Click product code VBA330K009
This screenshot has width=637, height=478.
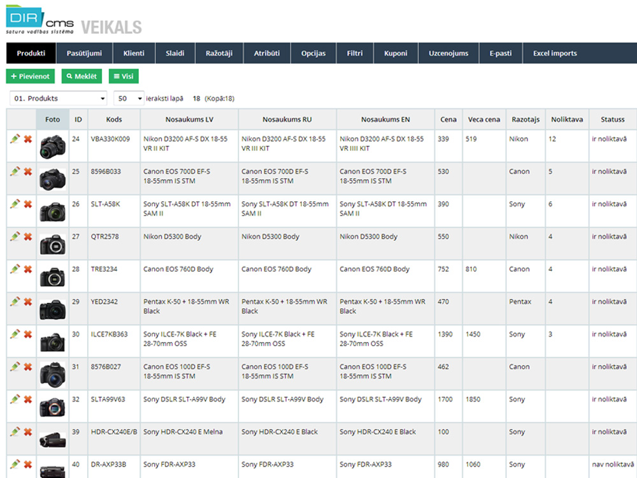(x=110, y=139)
